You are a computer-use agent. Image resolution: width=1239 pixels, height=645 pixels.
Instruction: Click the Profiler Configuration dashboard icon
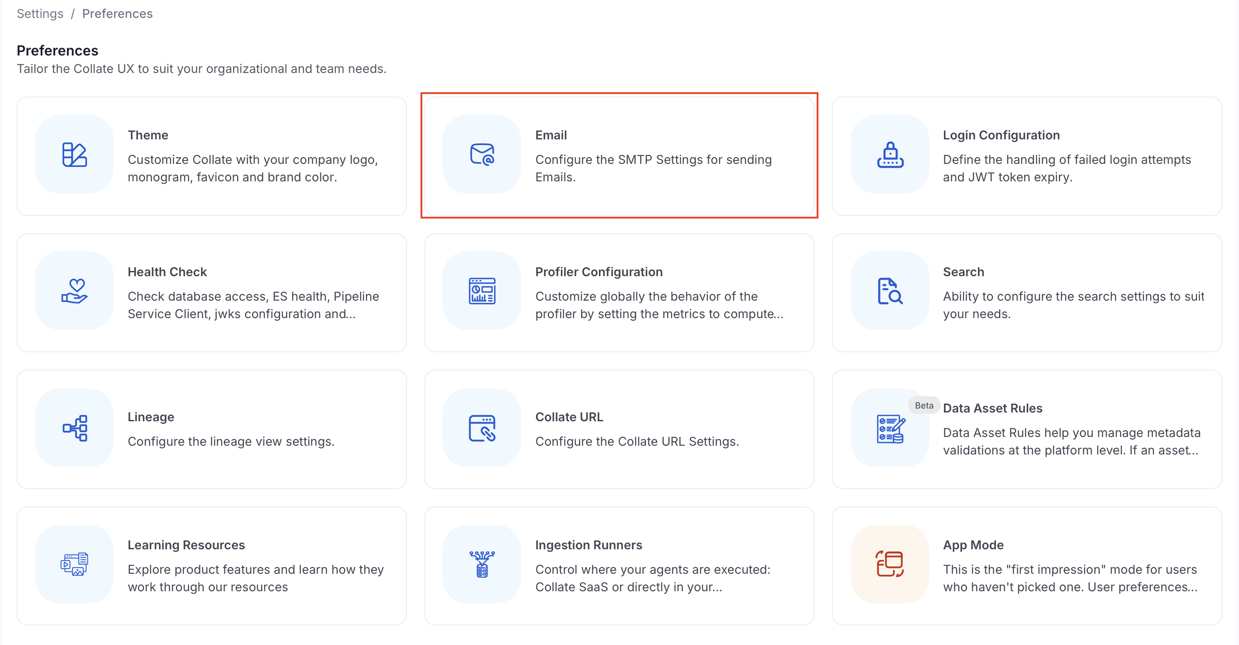click(482, 291)
